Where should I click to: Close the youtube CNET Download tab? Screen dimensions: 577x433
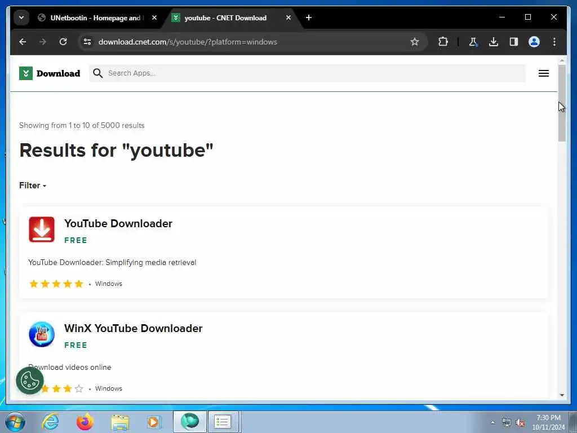[x=288, y=17]
